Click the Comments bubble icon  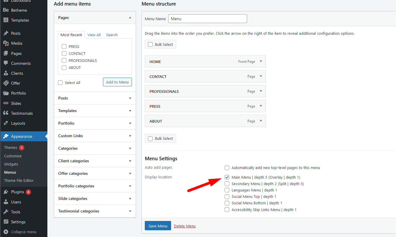[x=6, y=63]
